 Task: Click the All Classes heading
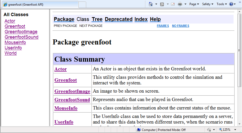[x=16, y=15]
